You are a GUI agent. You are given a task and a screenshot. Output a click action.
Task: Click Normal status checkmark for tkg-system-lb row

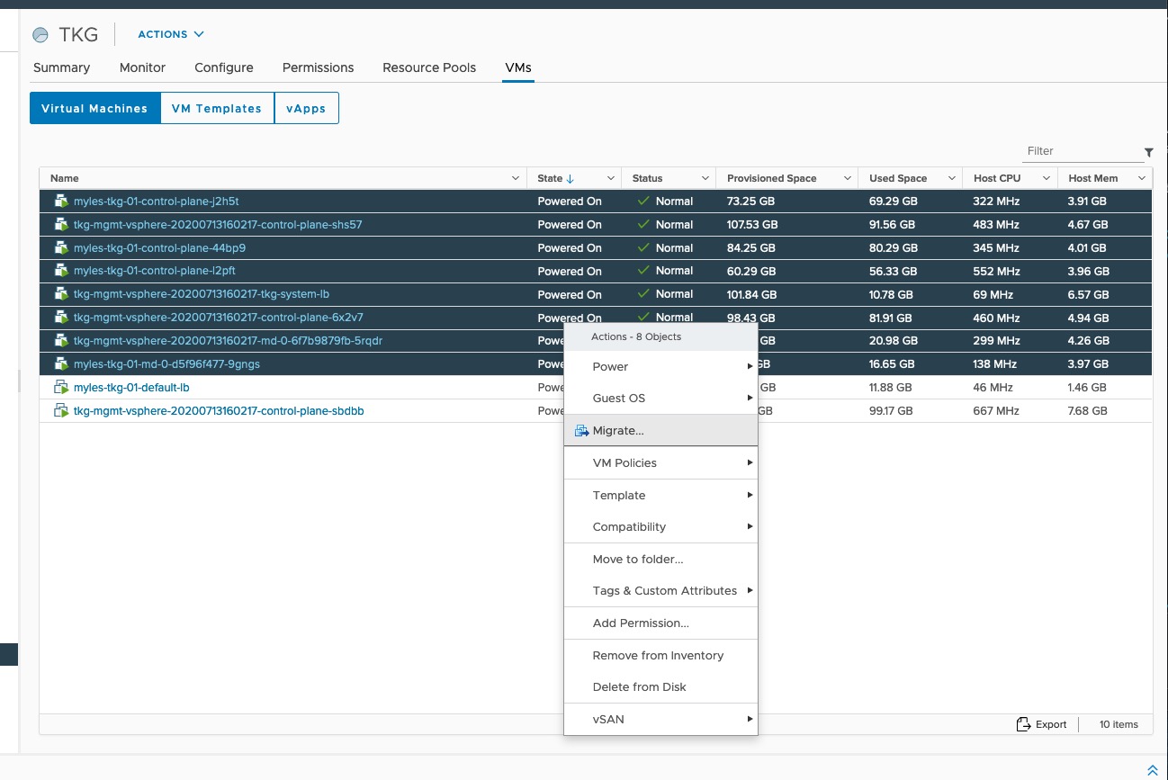point(643,294)
